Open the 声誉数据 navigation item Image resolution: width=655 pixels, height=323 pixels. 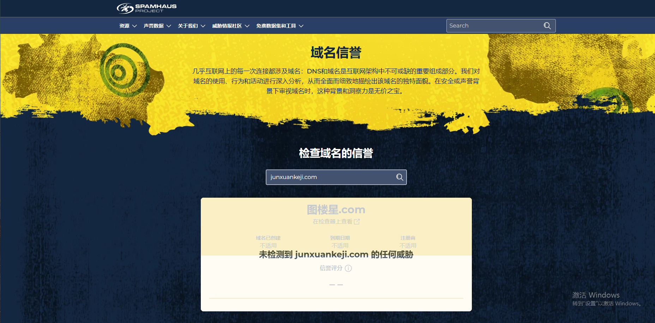point(154,26)
